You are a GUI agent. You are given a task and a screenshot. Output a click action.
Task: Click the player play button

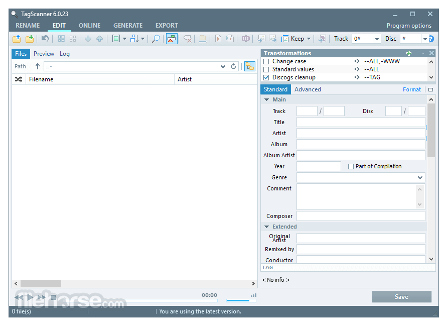30,297
